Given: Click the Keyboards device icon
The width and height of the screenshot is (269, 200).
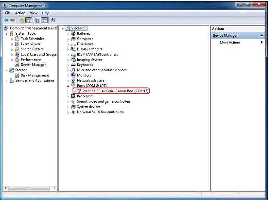Looking at the screenshot, I should coord(73,65).
